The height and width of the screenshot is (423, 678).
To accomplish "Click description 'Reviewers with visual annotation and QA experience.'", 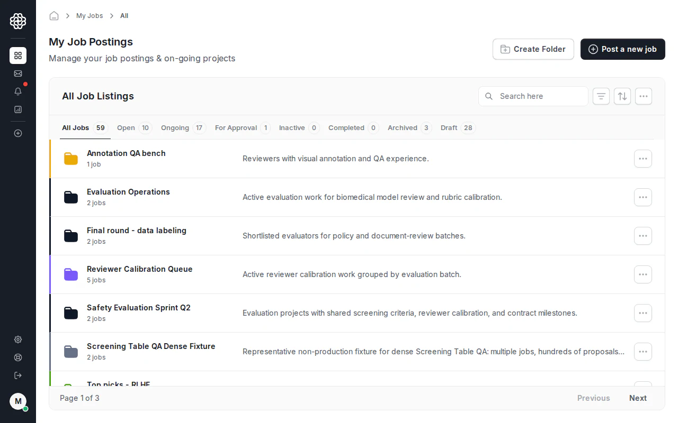I will pyautogui.click(x=336, y=159).
